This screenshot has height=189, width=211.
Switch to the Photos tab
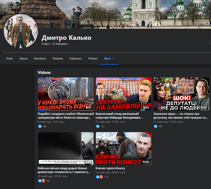[x=93, y=58]
